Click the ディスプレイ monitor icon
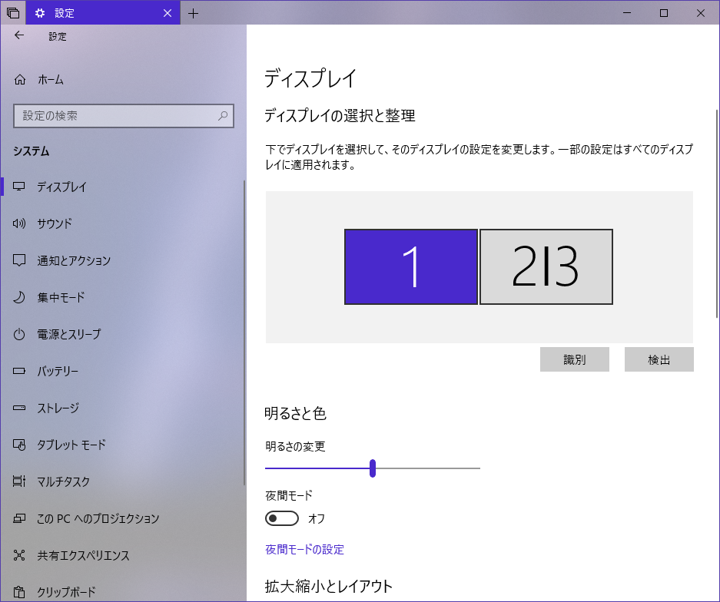This screenshot has width=720, height=602. click(19, 187)
